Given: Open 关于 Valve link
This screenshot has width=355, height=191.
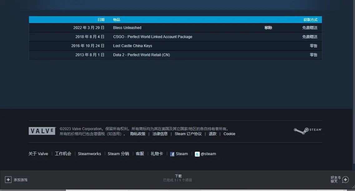Looking at the screenshot, I should tap(38, 154).
